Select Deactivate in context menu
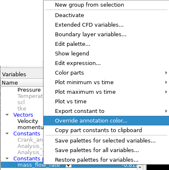169x170 pixels. [106, 15]
